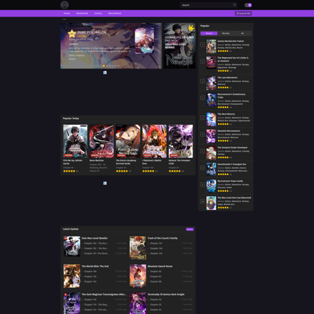
Task: Open the Bookmarks menu item
Action: coord(82,13)
